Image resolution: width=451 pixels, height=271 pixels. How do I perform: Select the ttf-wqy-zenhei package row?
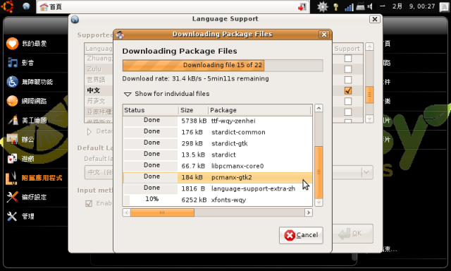point(218,121)
